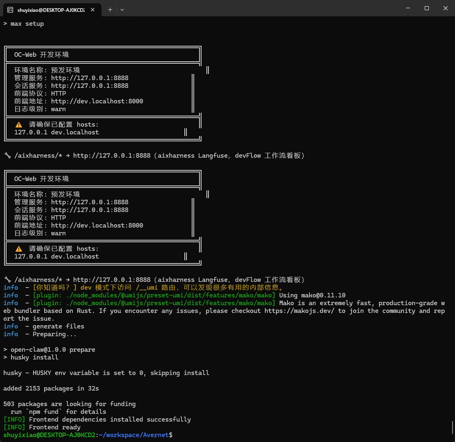The image size is (455, 442).
Task: Click the first 'OC-Web 开发环境' heading
Action: (42, 55)
